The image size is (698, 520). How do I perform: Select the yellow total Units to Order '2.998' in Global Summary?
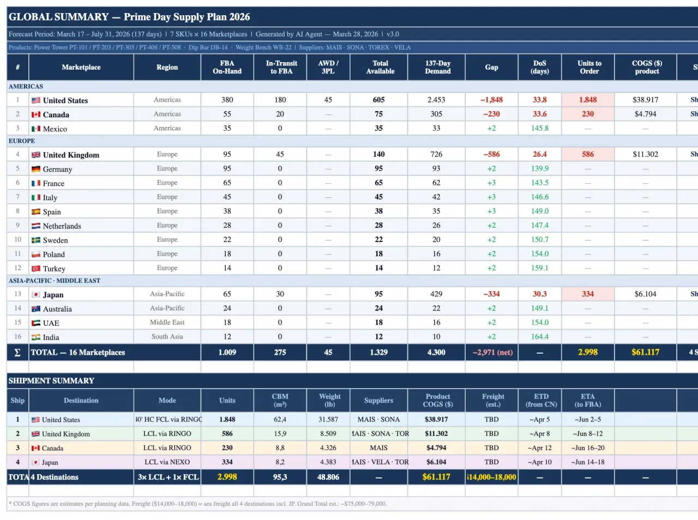588,352
